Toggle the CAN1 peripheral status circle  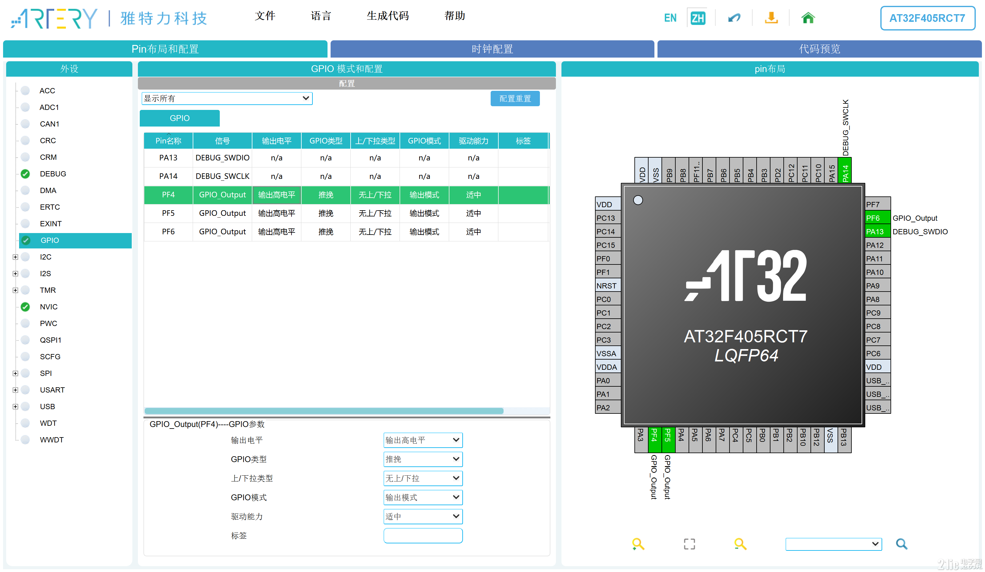(x=26, y=123)
